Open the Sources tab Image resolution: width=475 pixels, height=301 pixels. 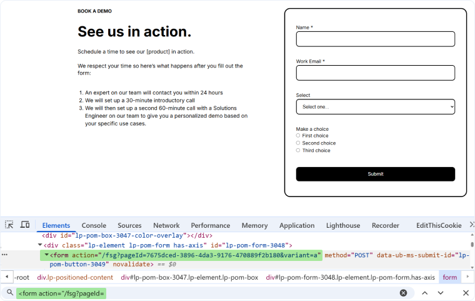tap(129, 226)
